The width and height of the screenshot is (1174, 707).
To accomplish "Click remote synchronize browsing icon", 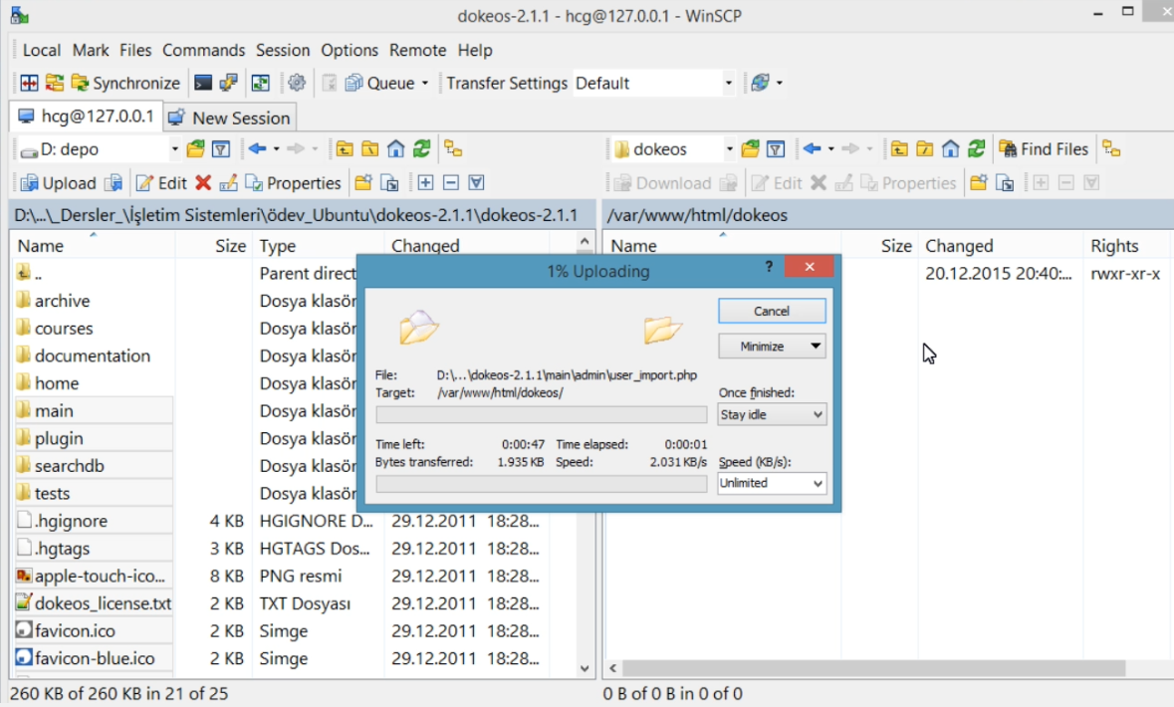I will point(1112,149).
